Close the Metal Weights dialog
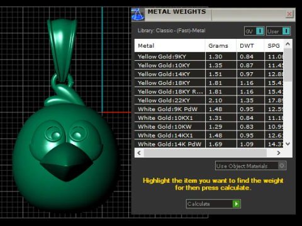 [289, 14]
